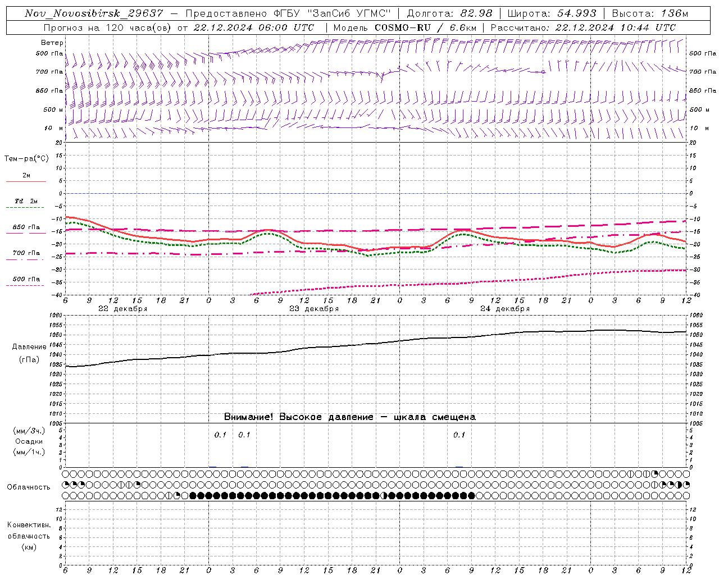The height and width of the screenshot is (575, 719).
Task: Click the 'Высота: 136м' elevation text
Action: click(x=649, y=14)
